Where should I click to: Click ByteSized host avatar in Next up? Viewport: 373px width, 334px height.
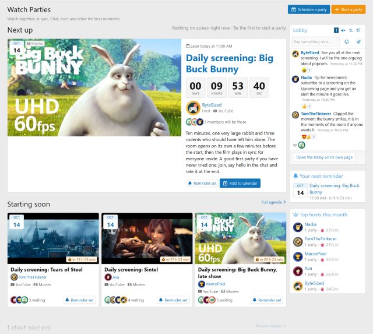pos(193,108)
